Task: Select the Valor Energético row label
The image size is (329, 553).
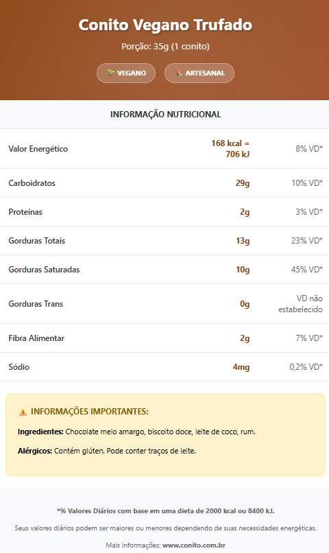Action: click(38, 149)
